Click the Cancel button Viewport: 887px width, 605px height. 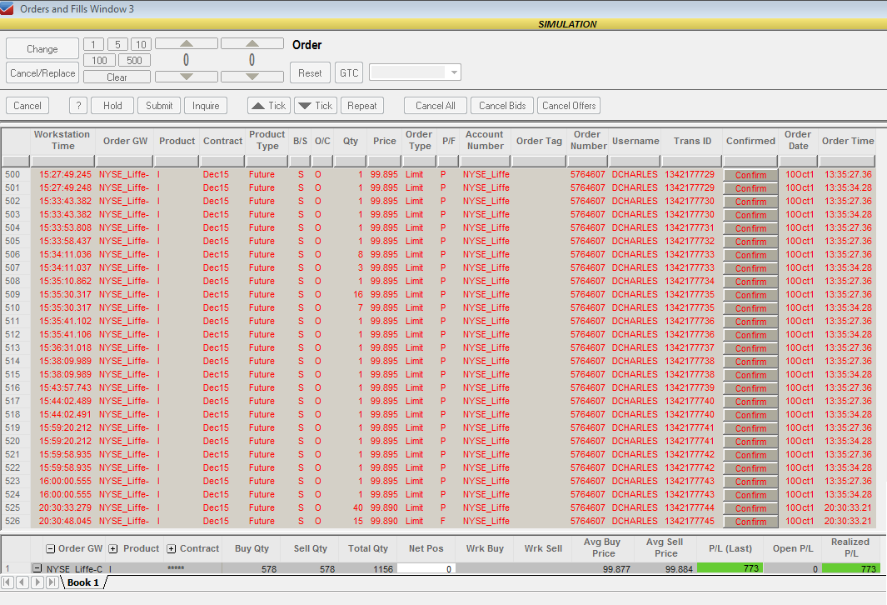[x=27, y=106]
